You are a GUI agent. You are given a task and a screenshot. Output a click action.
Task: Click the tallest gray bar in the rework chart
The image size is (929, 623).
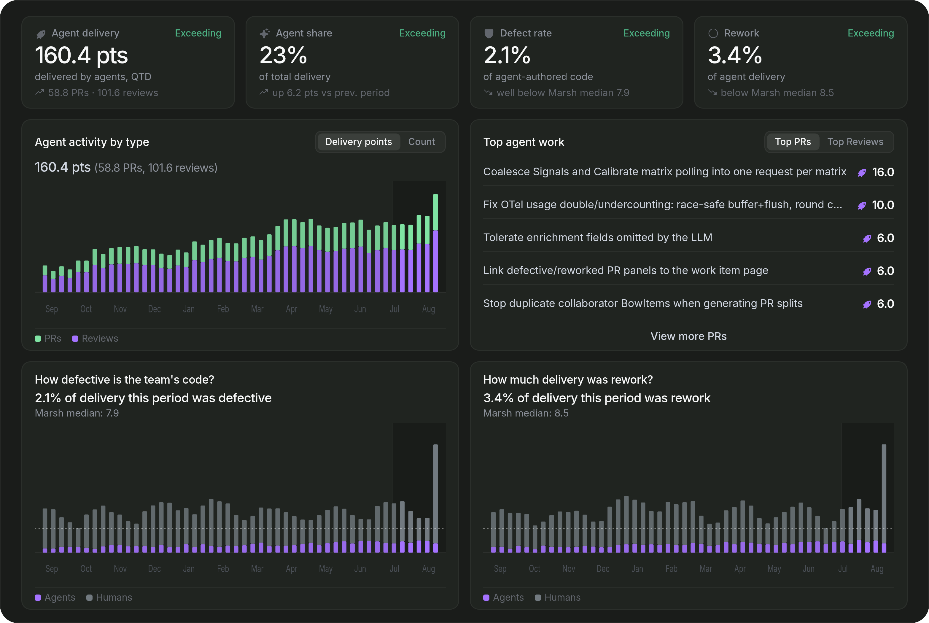tap(884, 493)
